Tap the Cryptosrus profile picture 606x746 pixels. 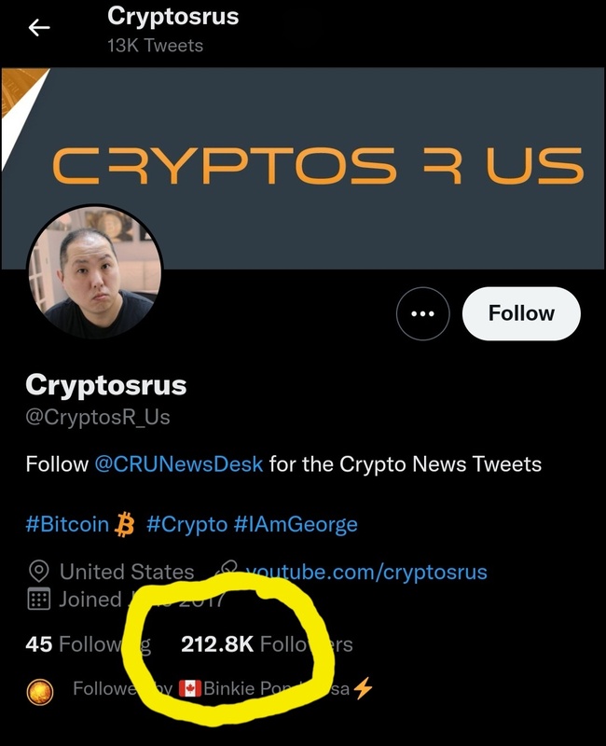pos(95,272)
